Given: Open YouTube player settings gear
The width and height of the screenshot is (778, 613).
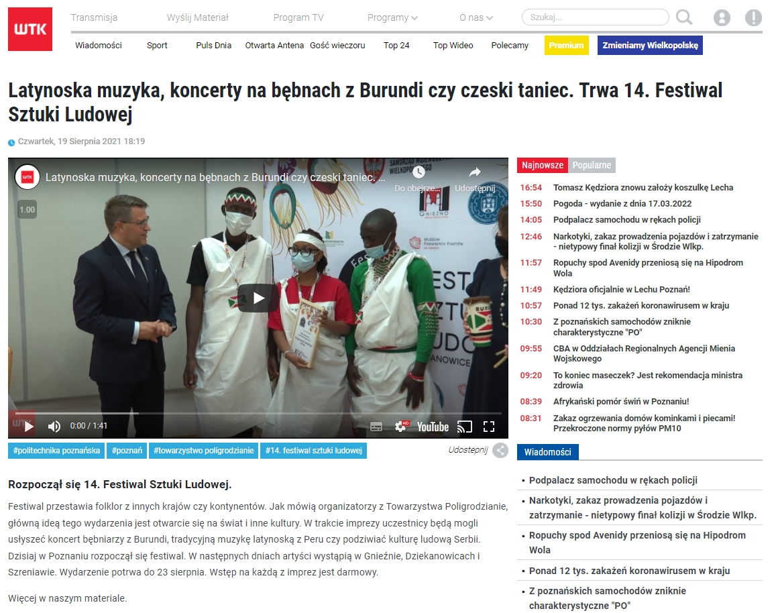Looking at the screenshot, I should click(401, 427).
